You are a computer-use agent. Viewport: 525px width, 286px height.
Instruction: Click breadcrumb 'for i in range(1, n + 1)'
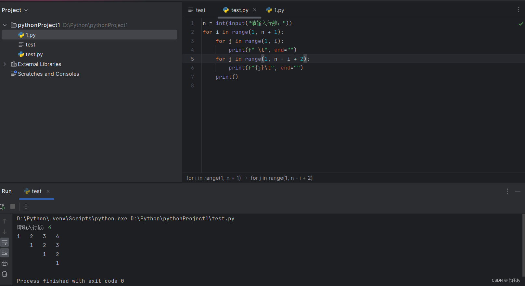[x=214, y=178]
